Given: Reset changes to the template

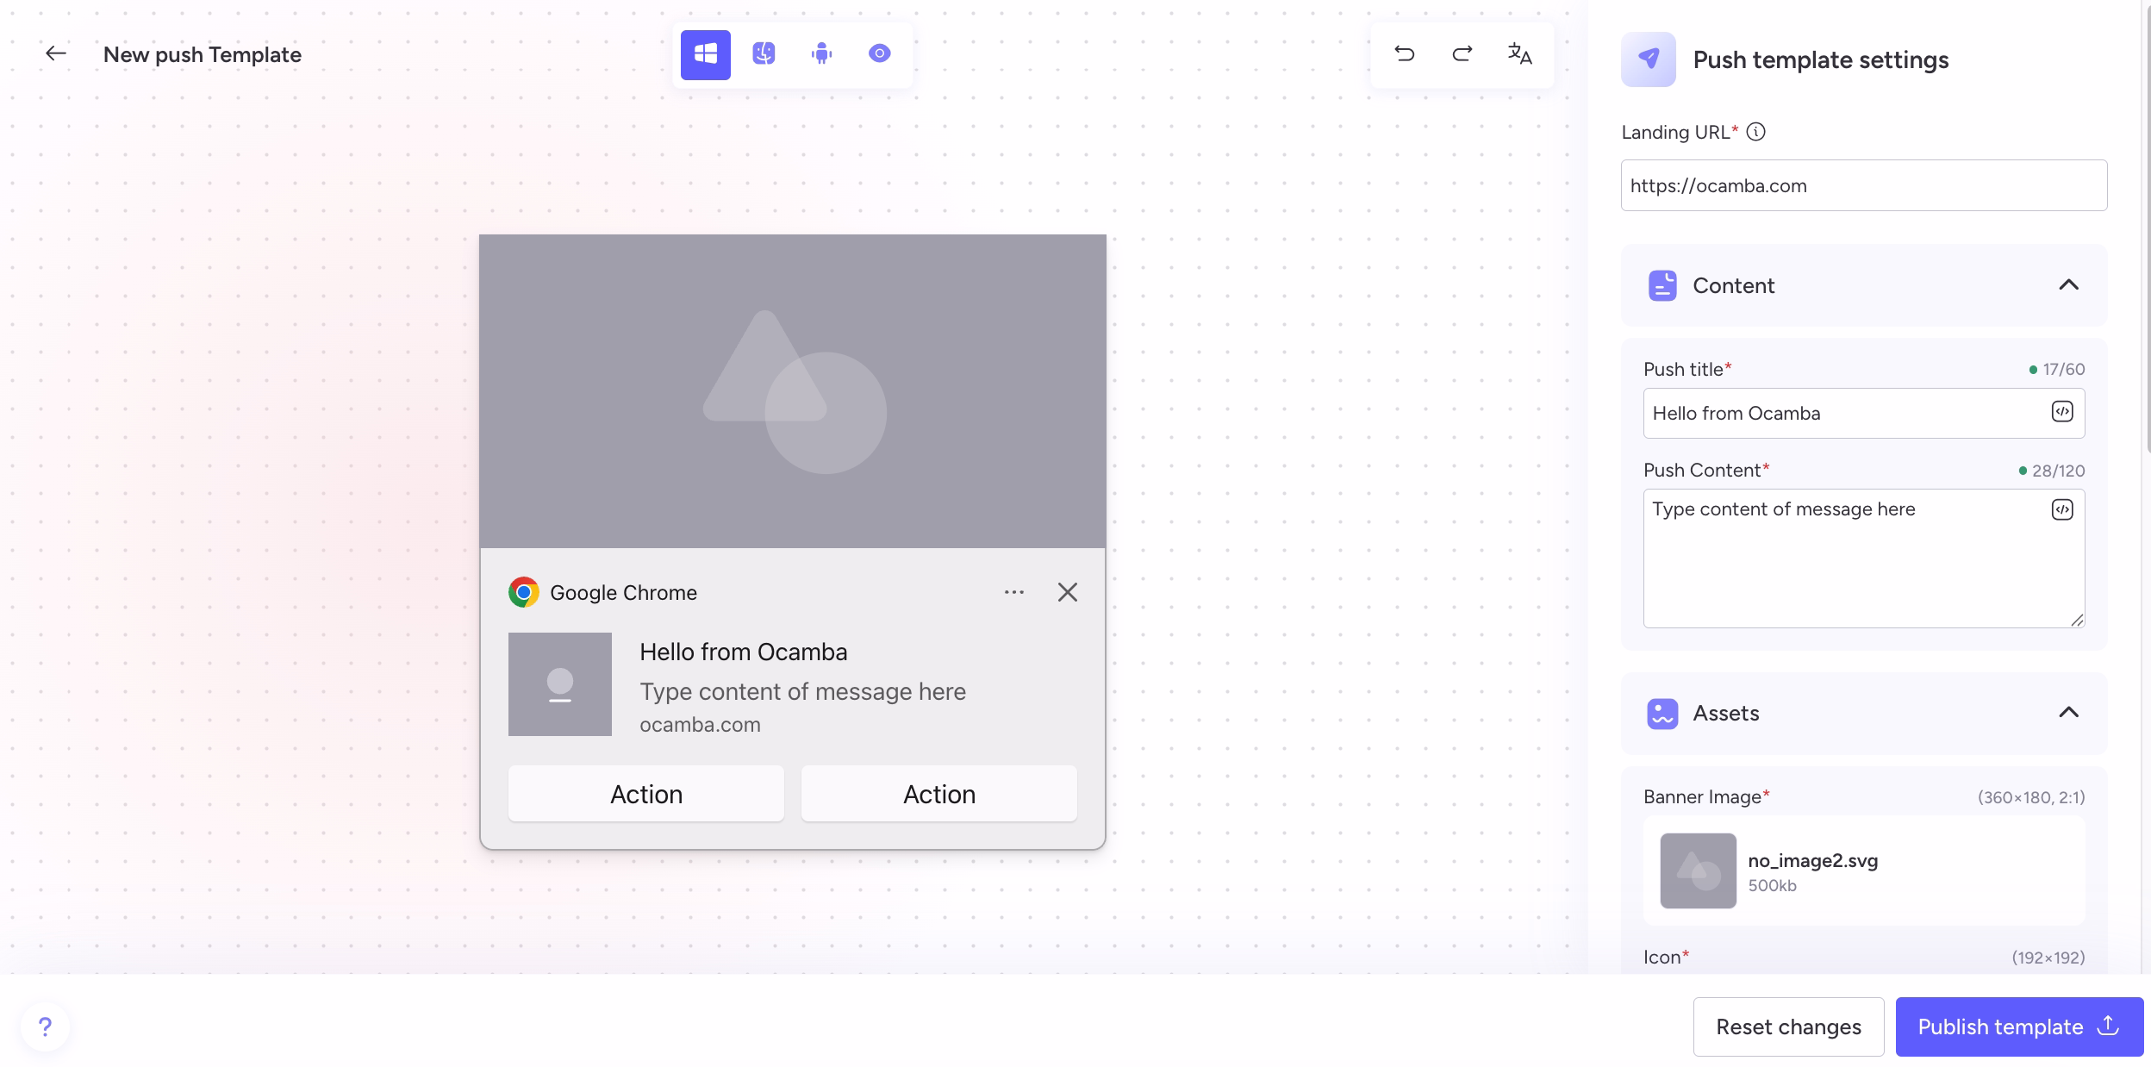Looking at the screenshot, I should coord(1787,1026).
